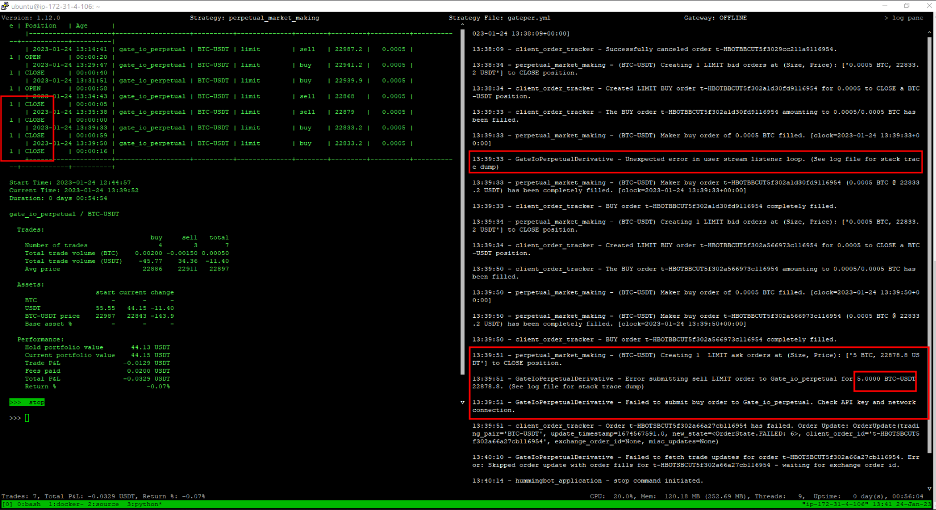
Task: Click the 'Trade P&L' row label
Action: tap(42, 363)
